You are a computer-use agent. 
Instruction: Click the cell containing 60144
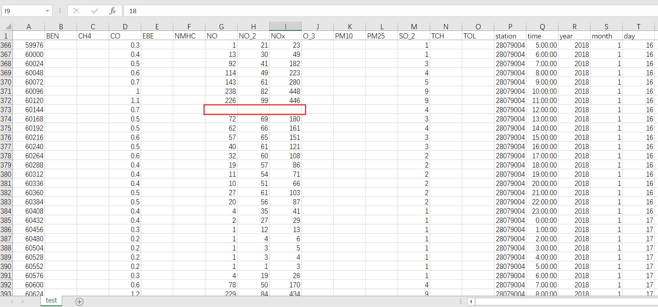28,110
